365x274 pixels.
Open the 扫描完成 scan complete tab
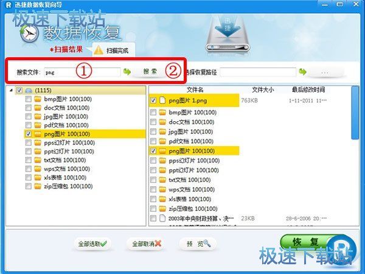(x=114, y=50)
